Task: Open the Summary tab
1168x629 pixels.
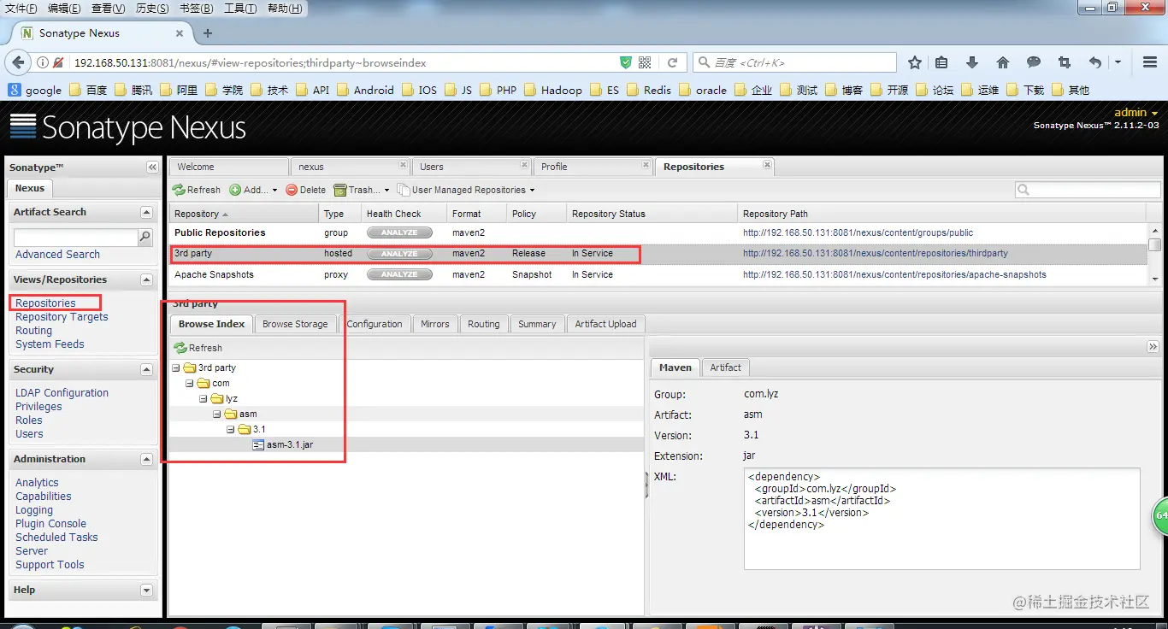Action: click(x=537, y=324)
